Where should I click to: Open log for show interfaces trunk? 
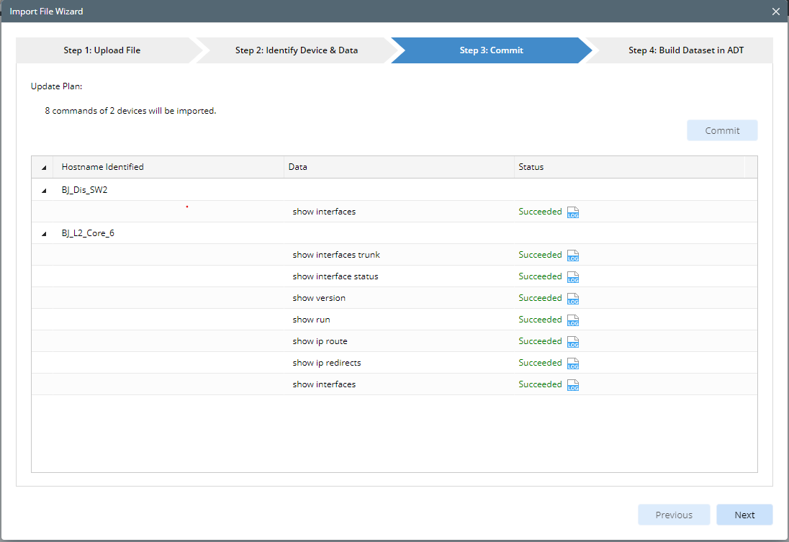[x=573, y=256]
